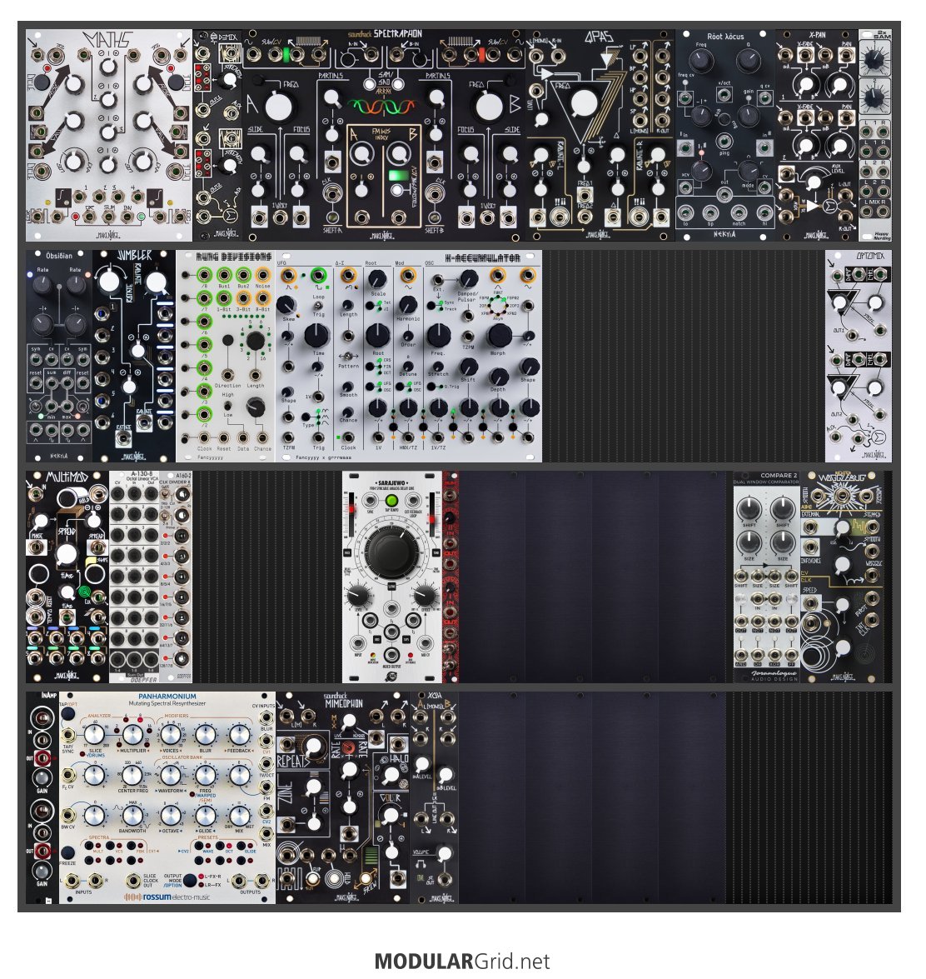Adjust Spectraphon side B FREQ knob
The height and width of the screenshot is (979, 926).
coord(490,106)
